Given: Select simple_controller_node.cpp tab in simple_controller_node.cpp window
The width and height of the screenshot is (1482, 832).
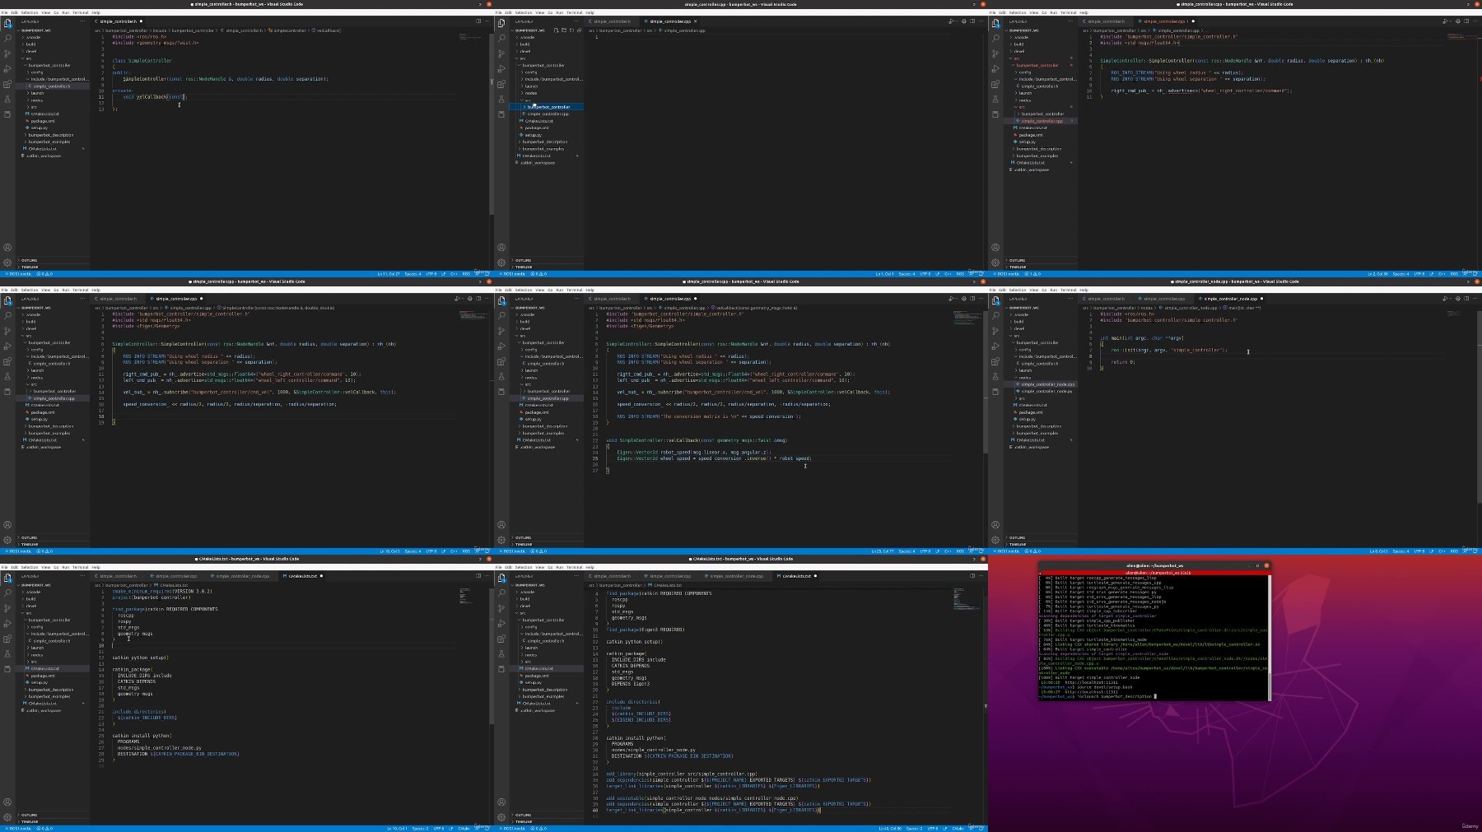Looking at the screenshot, I should tap(1230, 299).
